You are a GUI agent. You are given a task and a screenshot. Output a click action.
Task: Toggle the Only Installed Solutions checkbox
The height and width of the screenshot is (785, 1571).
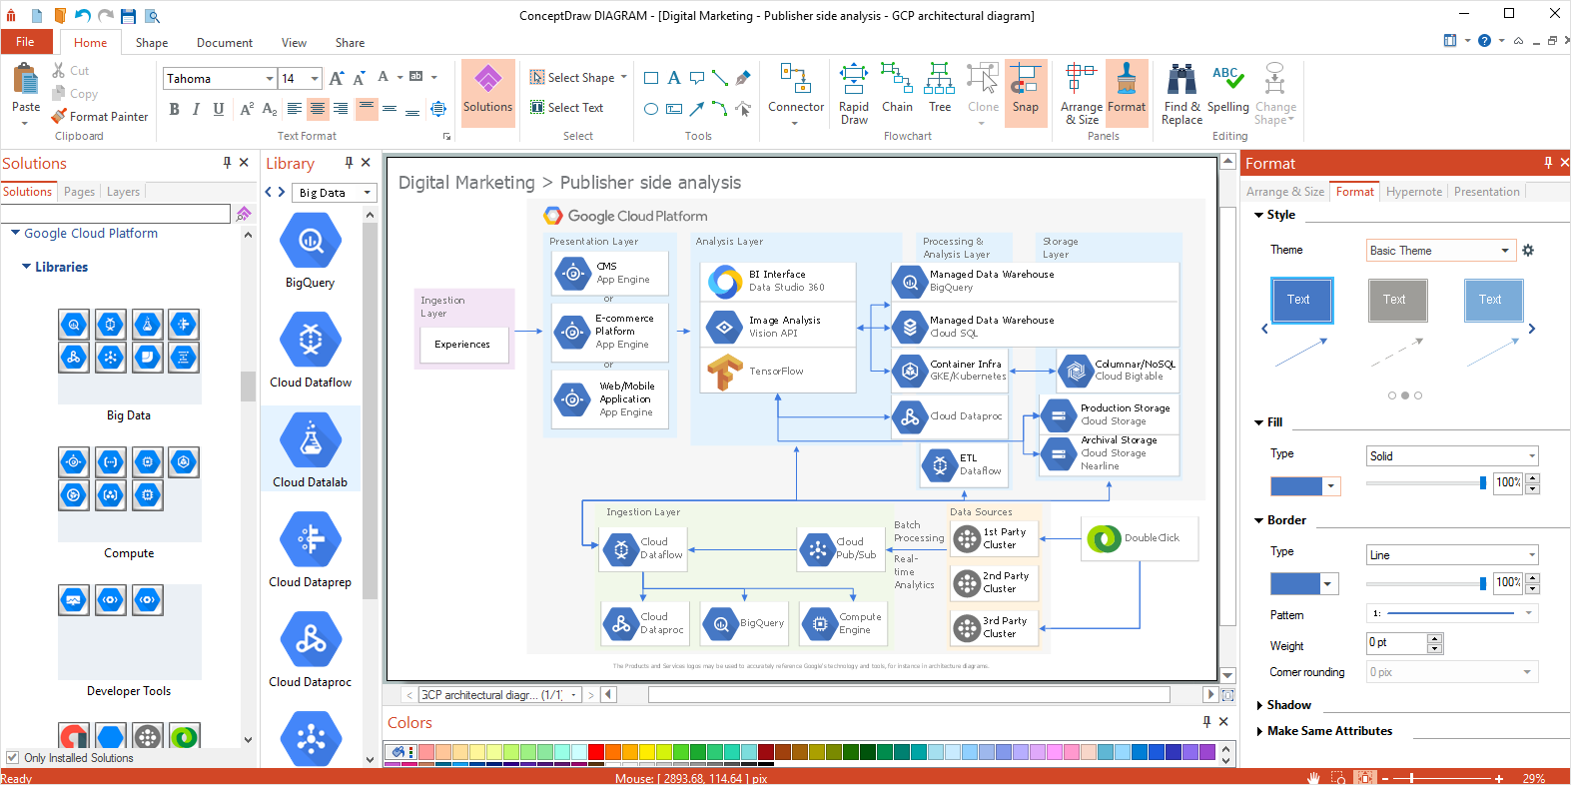point(13,757)
